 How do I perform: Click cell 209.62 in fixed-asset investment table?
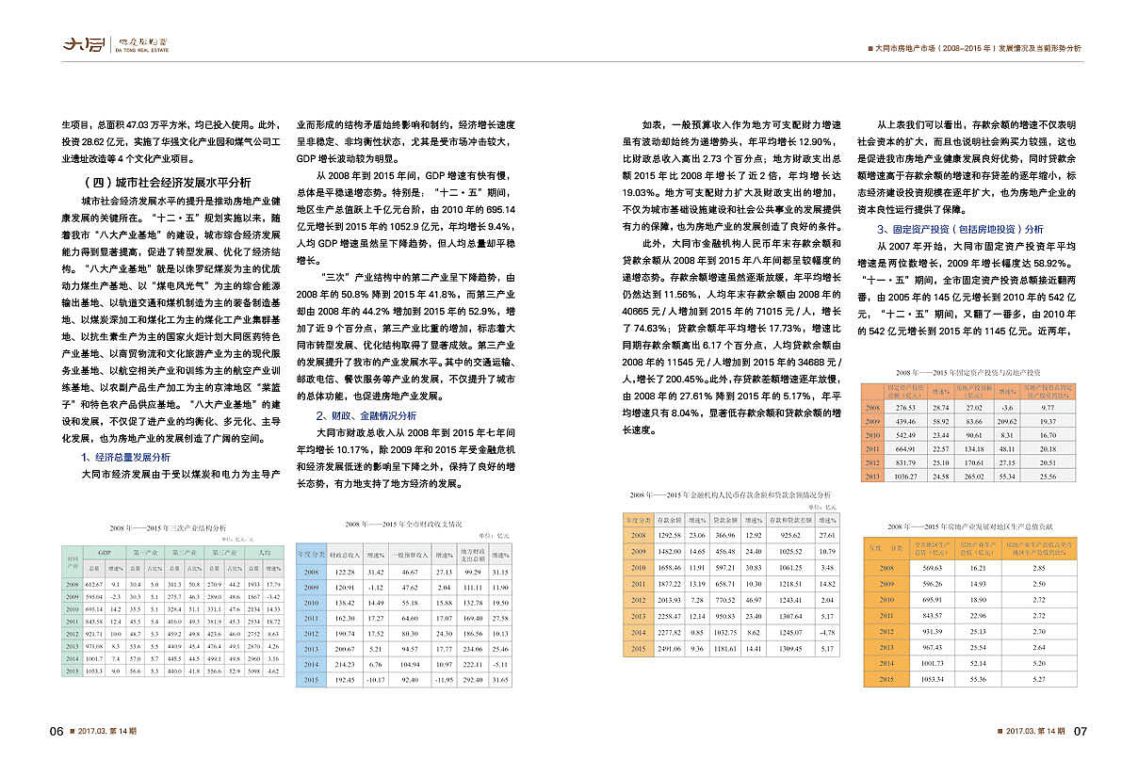[1006, 421]
